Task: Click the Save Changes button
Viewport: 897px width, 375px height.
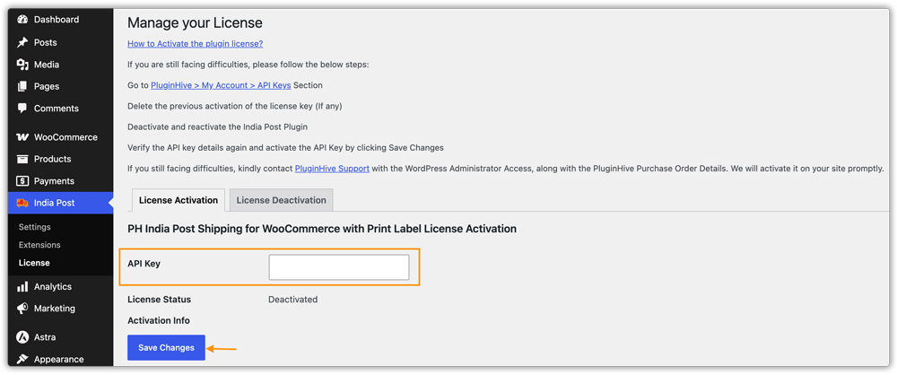Action: [166, 347]
